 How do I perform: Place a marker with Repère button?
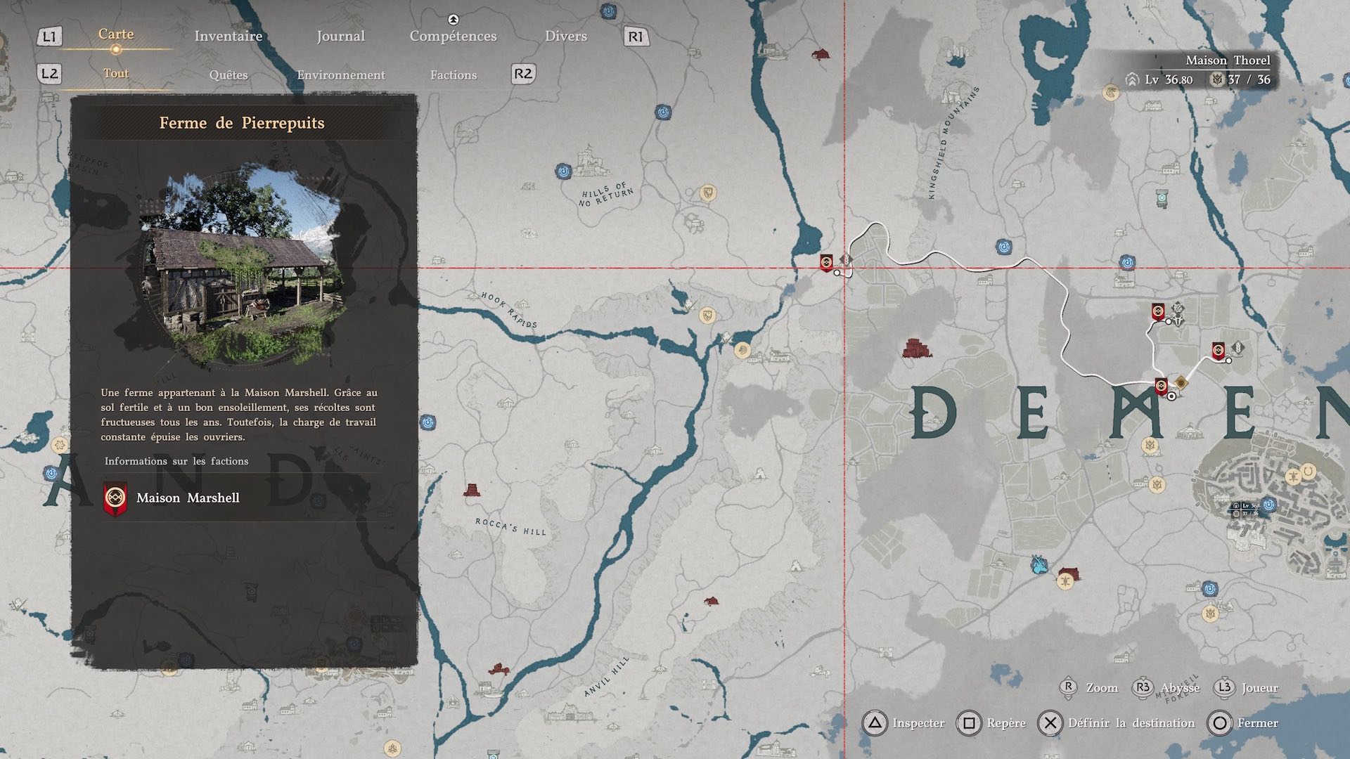tap(969, 723)
